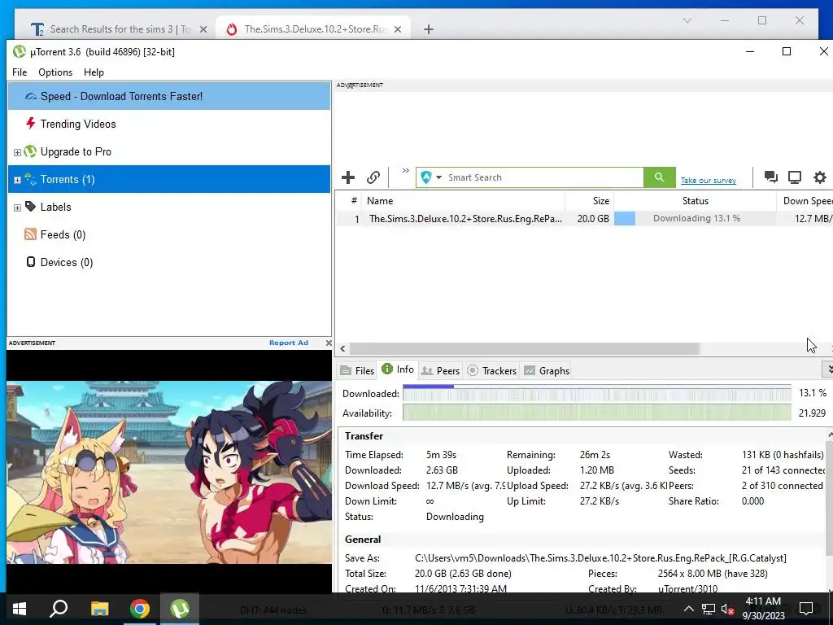The image size is (833, 625).
Task: Click the Trending Videos lightning icon
Action: 30,124
